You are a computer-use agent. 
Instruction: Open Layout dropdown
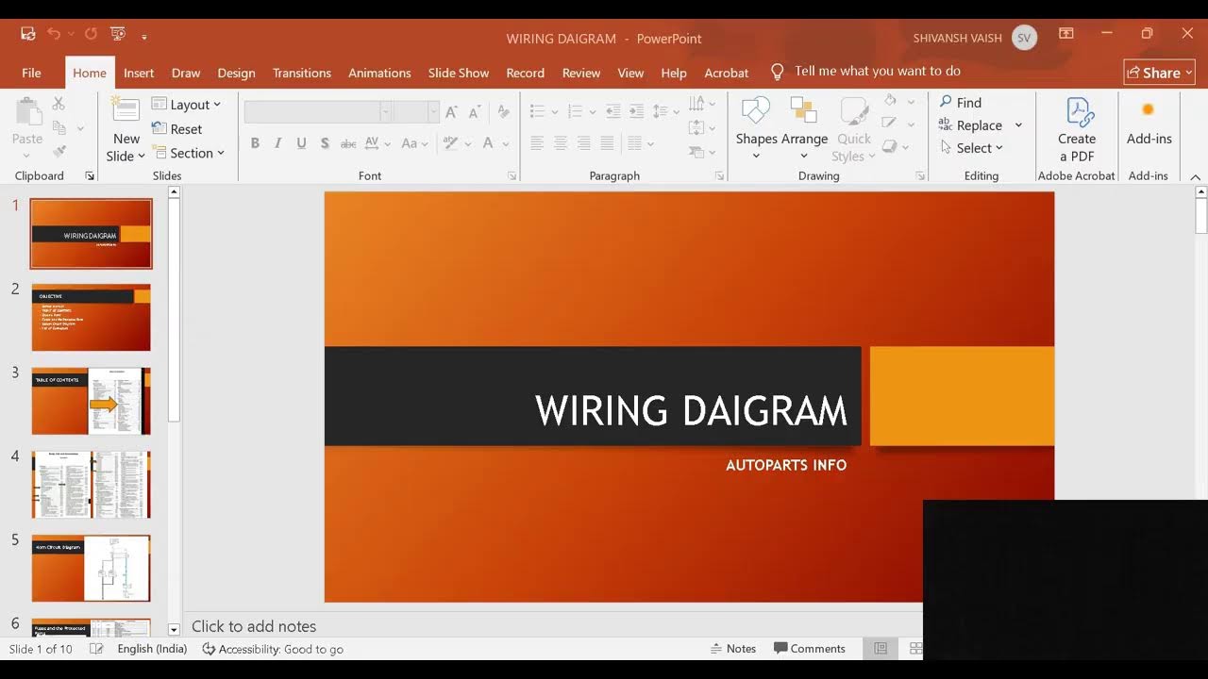click(x=186, y=105)
